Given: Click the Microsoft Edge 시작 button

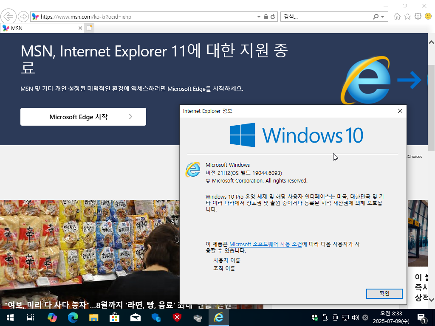Looking at the screenshot, I should coord(83,117).
